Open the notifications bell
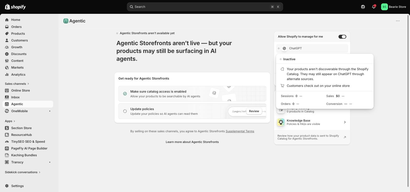The height and width of the screenshot is (192, 410). pyautogui.click(x=374, y=7)
